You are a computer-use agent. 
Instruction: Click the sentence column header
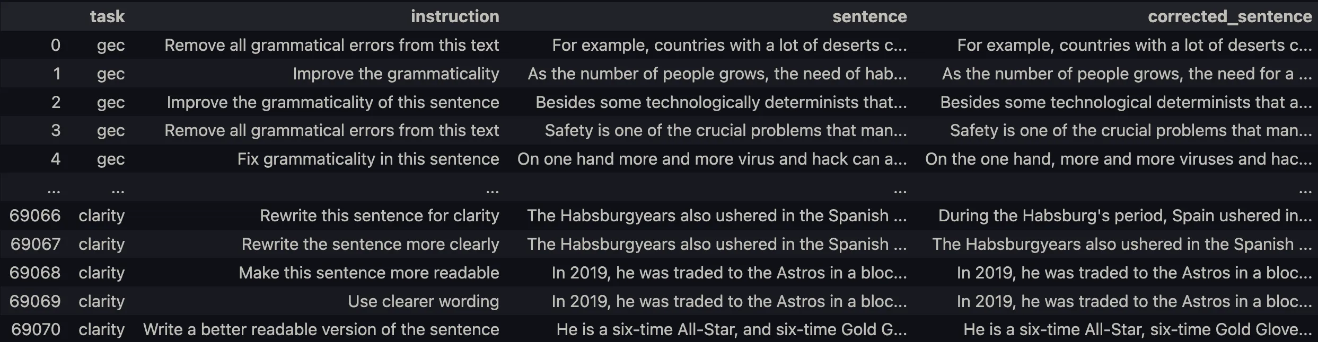pos(869,16)
